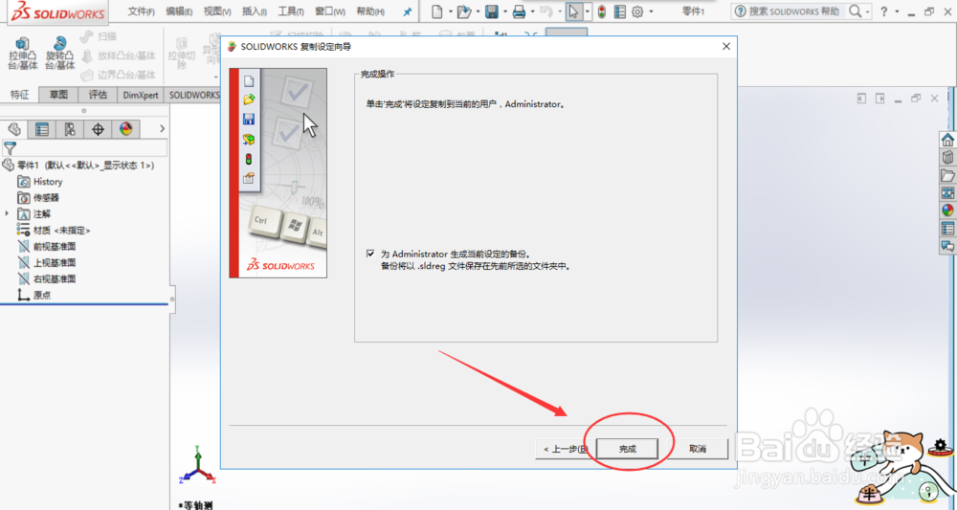Screen dimensions: 957x510
Task: Open the DisplayManager color ball tab icon
Action: pos(125,129)
